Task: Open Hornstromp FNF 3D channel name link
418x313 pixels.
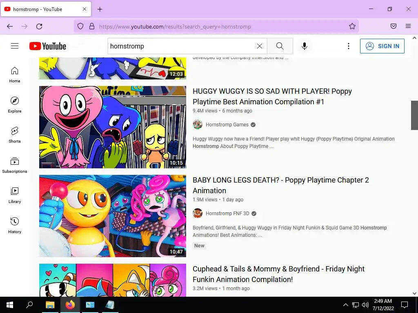Action: (x=227, y=214)
